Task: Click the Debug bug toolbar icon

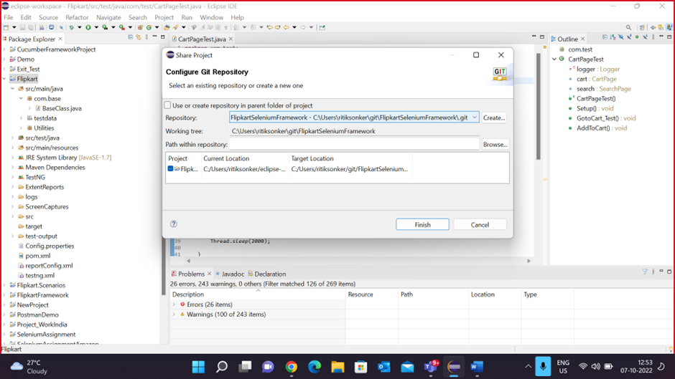Action: tap(72, 27)
